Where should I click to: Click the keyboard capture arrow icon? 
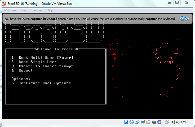172,122
